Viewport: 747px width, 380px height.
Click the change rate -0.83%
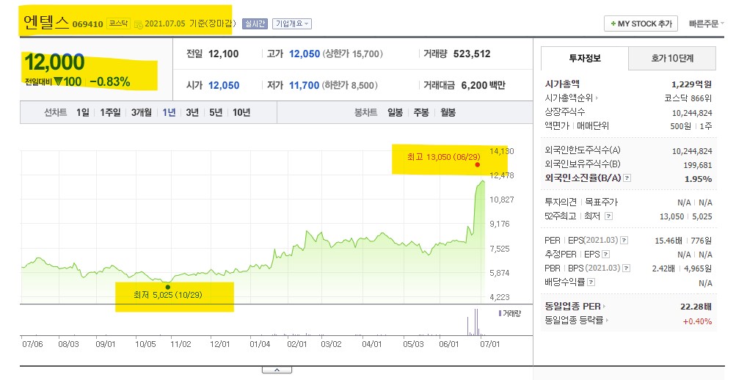click(x=109, y=82)
